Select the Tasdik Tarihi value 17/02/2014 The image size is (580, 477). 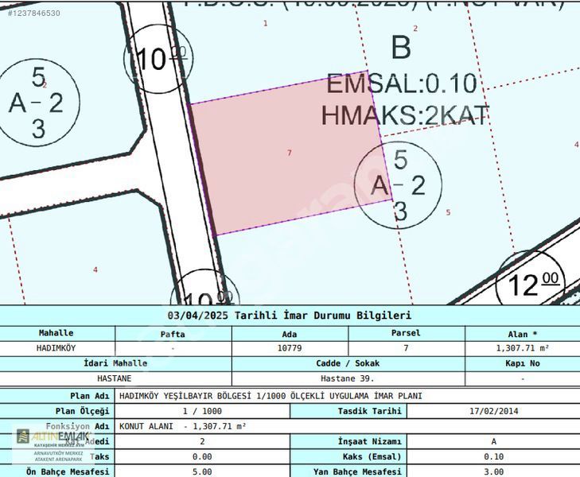point(493,411)
